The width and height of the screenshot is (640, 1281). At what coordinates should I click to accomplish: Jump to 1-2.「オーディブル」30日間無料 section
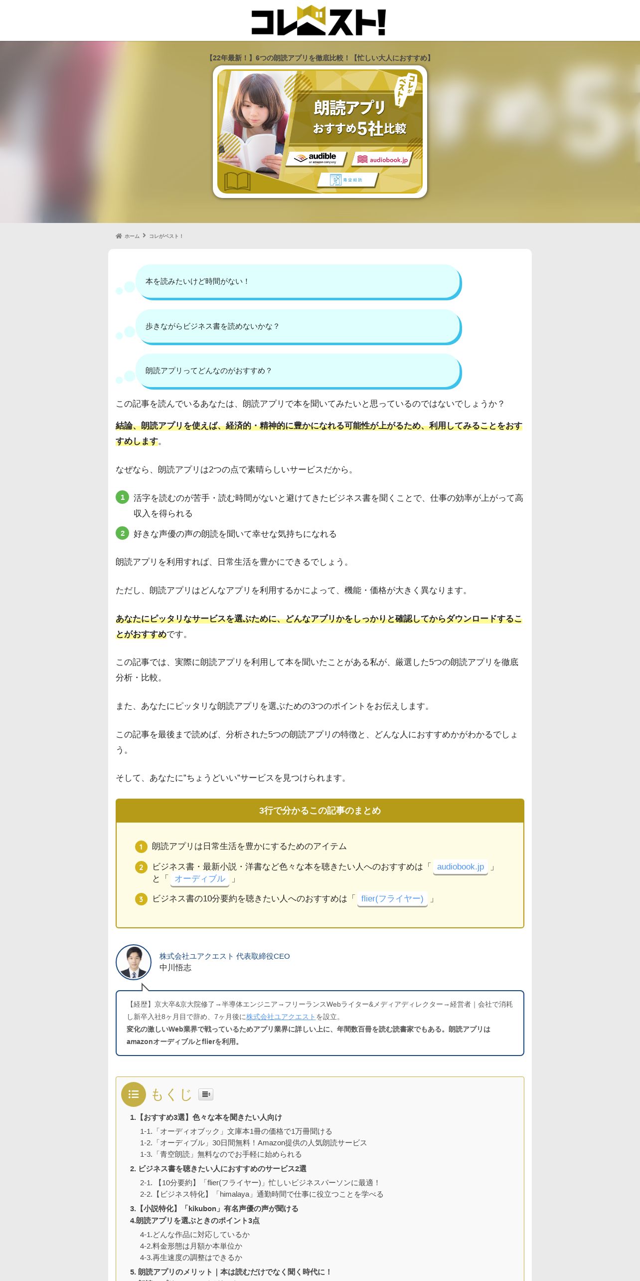(253, 1143)
